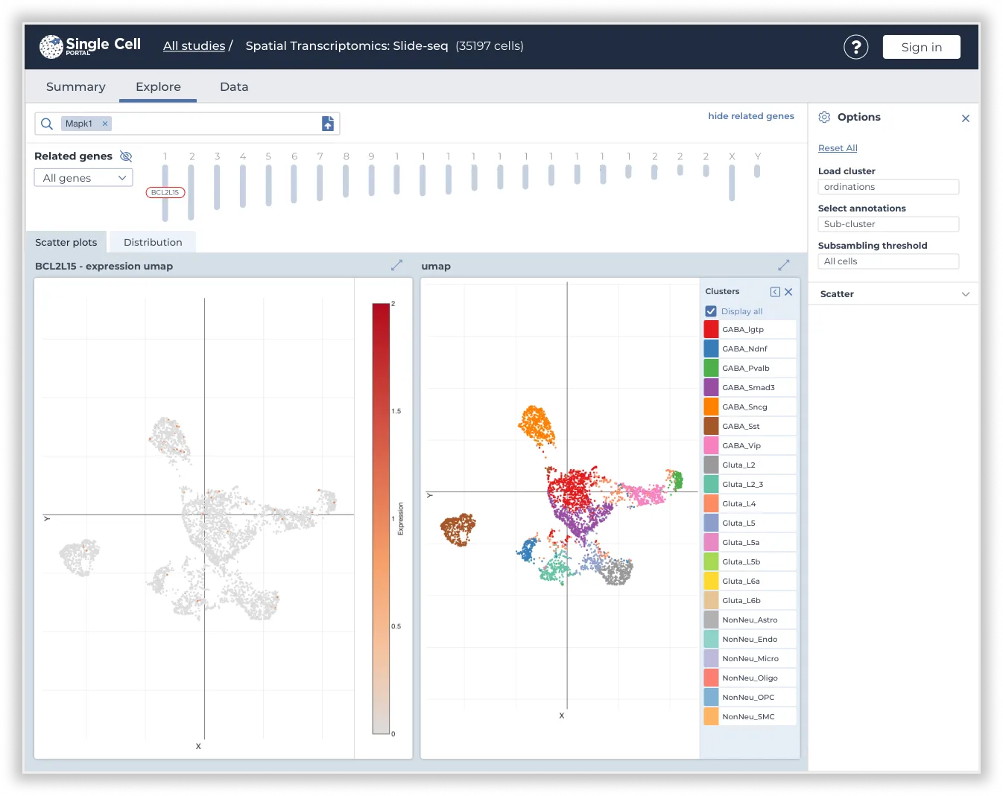Toggle the Display all clusters checkbox
The image size is (1003, 796).
click(711, 311)
